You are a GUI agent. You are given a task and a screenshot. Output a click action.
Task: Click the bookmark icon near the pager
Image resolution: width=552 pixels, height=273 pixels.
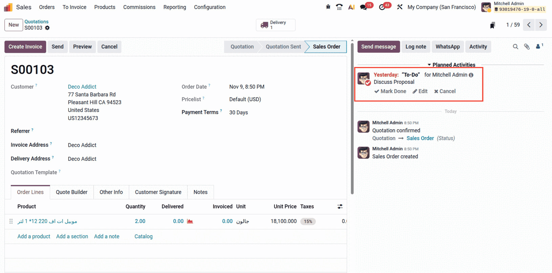[493, 25]
